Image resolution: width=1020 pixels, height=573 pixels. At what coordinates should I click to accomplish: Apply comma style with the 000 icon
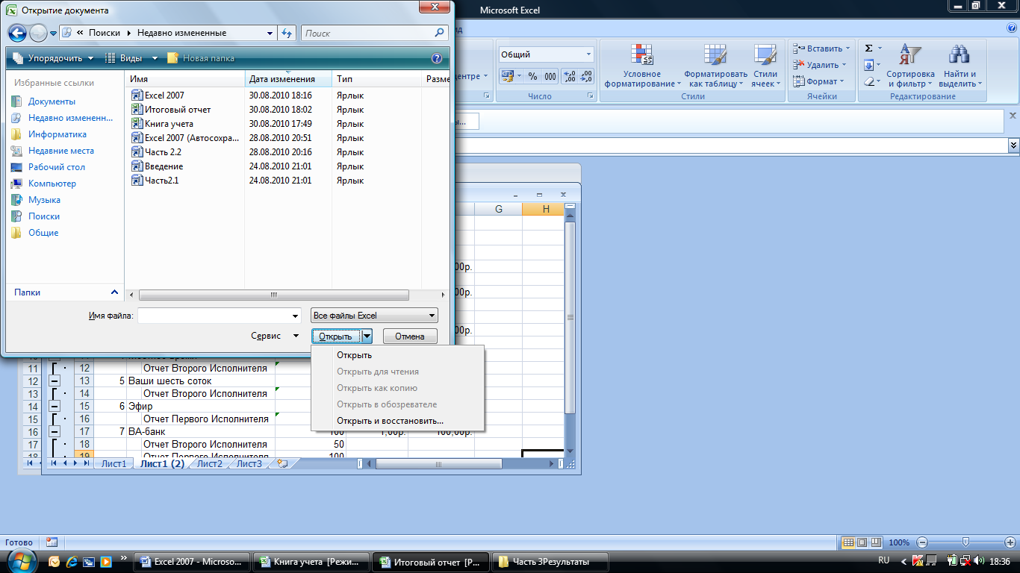(x=550, y=76)
